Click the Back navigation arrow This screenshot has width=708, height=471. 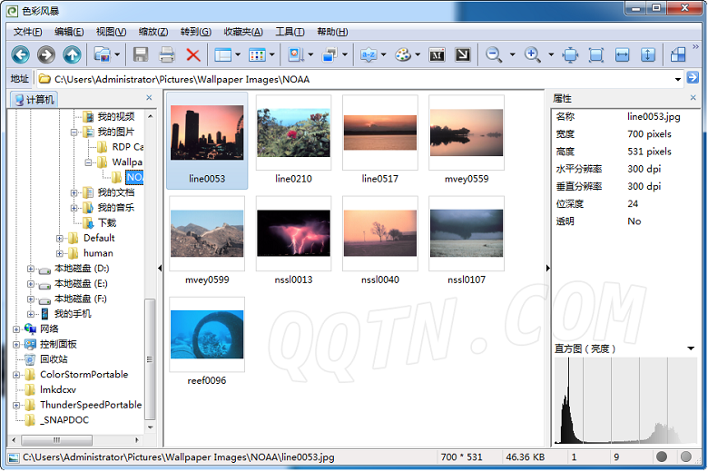(x=20, y=54)
